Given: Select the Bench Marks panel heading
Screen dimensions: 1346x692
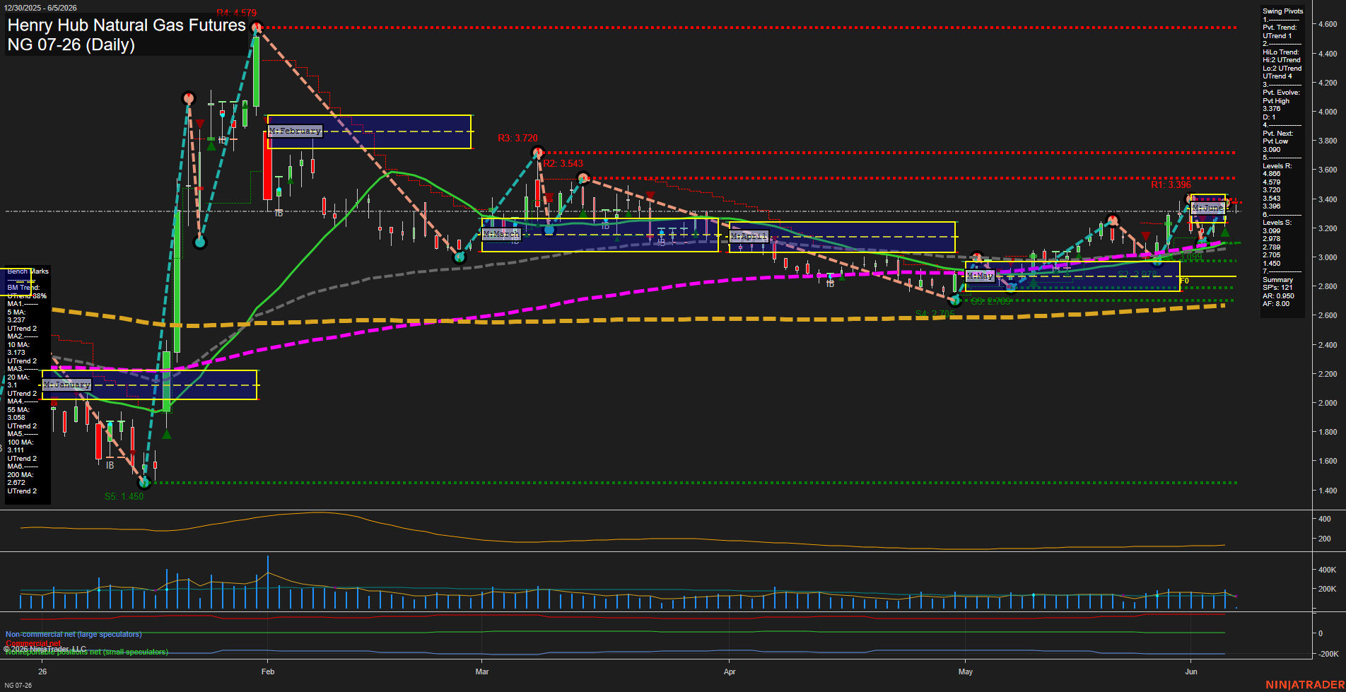Looking at the screenshot, I should coord(28,271).
